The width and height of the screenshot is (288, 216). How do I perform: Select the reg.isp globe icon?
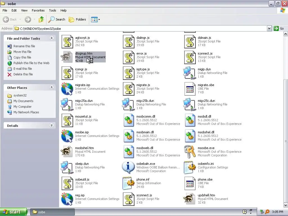click(67, 199)
